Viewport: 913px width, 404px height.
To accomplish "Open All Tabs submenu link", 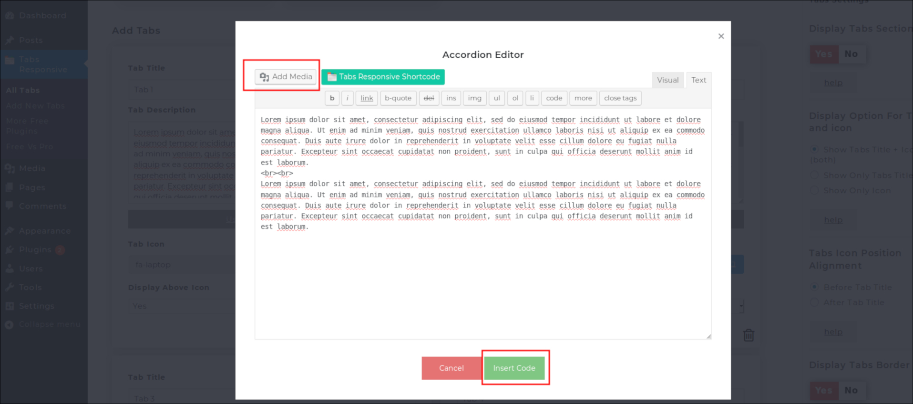I will pos(23,90).
